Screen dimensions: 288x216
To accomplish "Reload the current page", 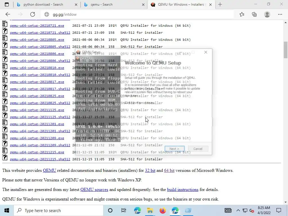I will [33, 14].
